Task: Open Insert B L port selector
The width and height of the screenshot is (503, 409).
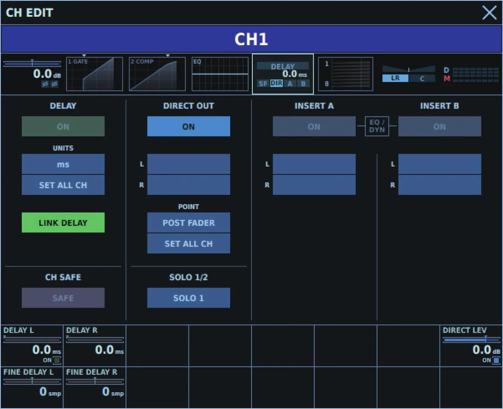Action: (440, 164)
